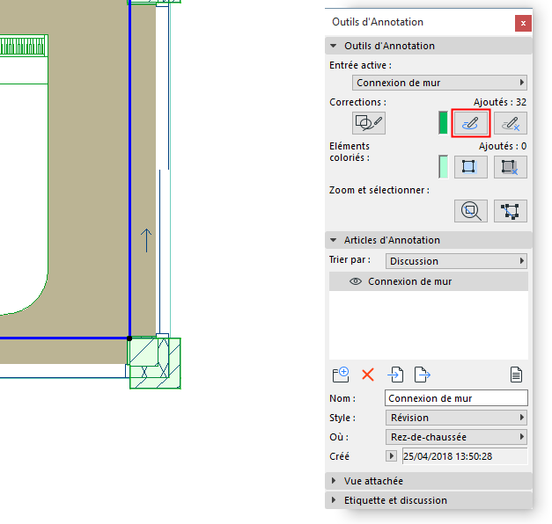Click the add correction pencil icon

(x=471, y=123)
